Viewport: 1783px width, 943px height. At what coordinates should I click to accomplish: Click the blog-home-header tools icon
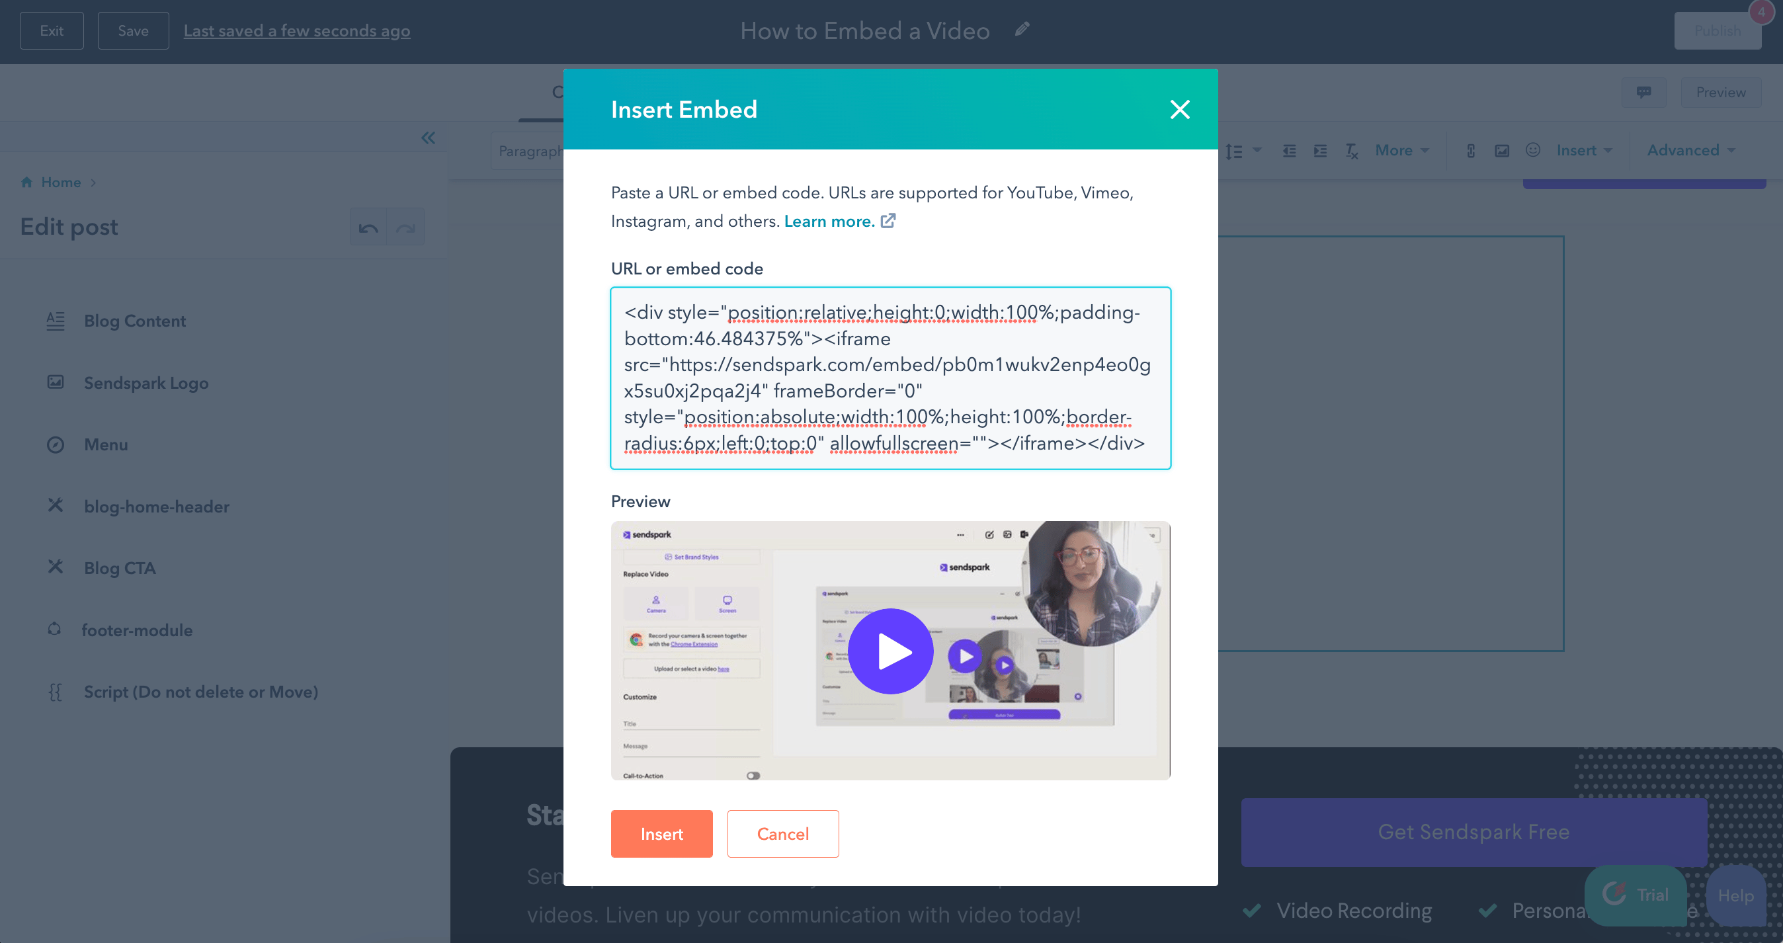coord(56,505)
